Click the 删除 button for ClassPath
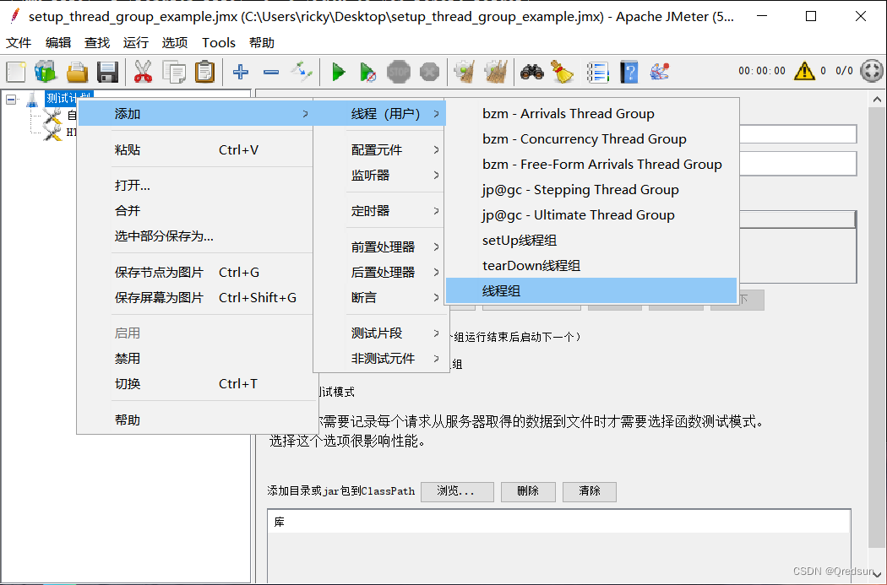Image resolution: width=887 pixels, height=585 pixels. coord(528,491)
